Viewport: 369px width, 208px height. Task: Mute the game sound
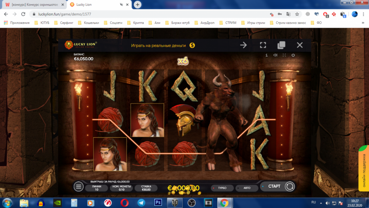coord(275,55)
